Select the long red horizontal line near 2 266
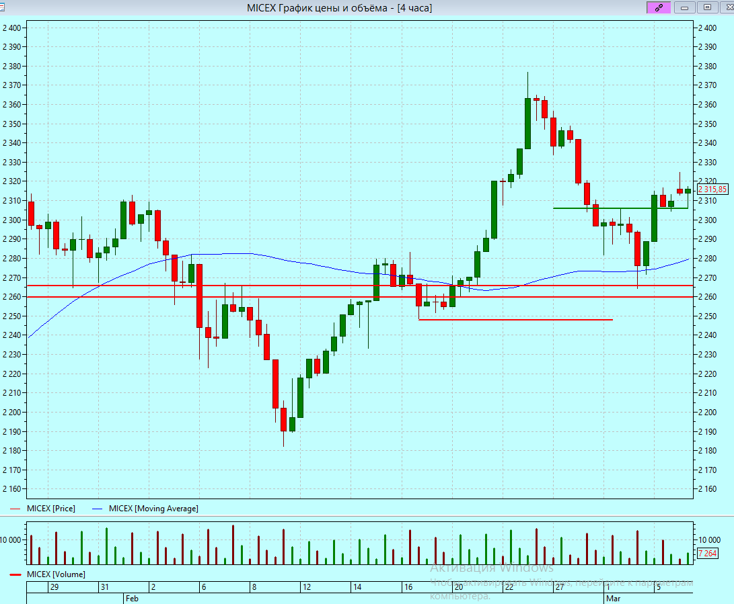The width and height of the screenshot is (734, 604). (x=360, y=286)
